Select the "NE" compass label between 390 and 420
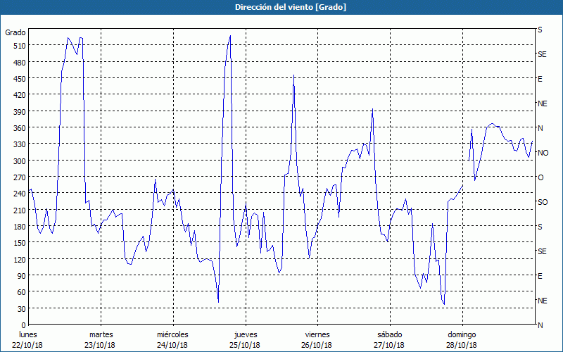 543,103
